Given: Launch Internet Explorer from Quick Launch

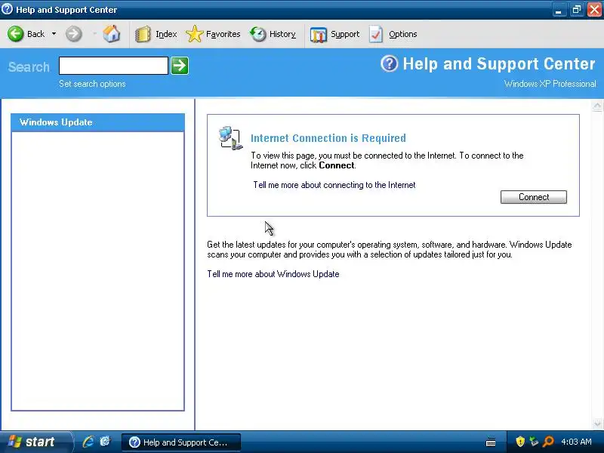Looking at the screenshot, I should click(88, 442).
